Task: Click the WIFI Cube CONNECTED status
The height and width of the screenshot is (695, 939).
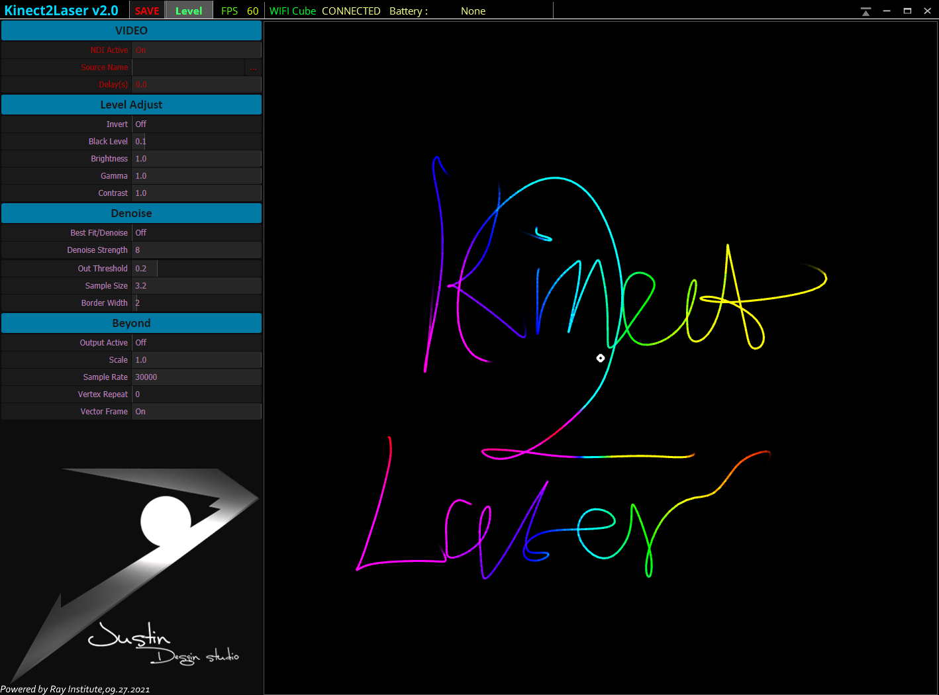Action: click(x=324, y=11)
